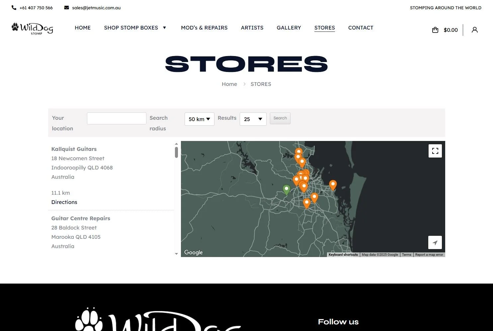Open Directions for Kallquist Guitars
This screenshot has width=493, height=331.
(64, 202)
